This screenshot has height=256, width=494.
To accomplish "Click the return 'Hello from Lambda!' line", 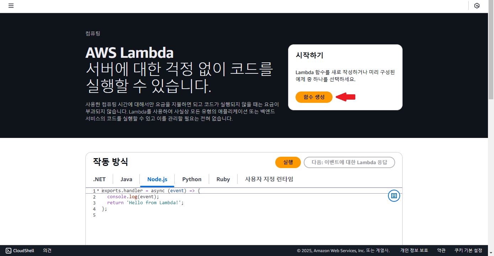I will 145,203.
